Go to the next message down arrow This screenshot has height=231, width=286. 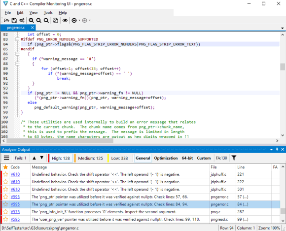[42, 158]
